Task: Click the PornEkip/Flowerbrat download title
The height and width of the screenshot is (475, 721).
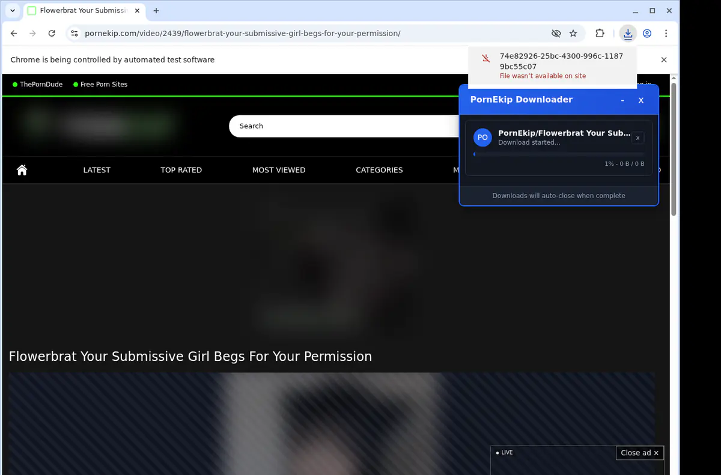Action: click(565, 133)
